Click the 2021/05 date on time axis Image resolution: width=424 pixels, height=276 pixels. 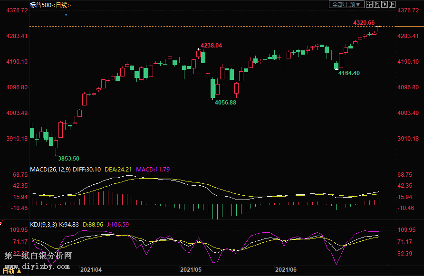(191, 269)
